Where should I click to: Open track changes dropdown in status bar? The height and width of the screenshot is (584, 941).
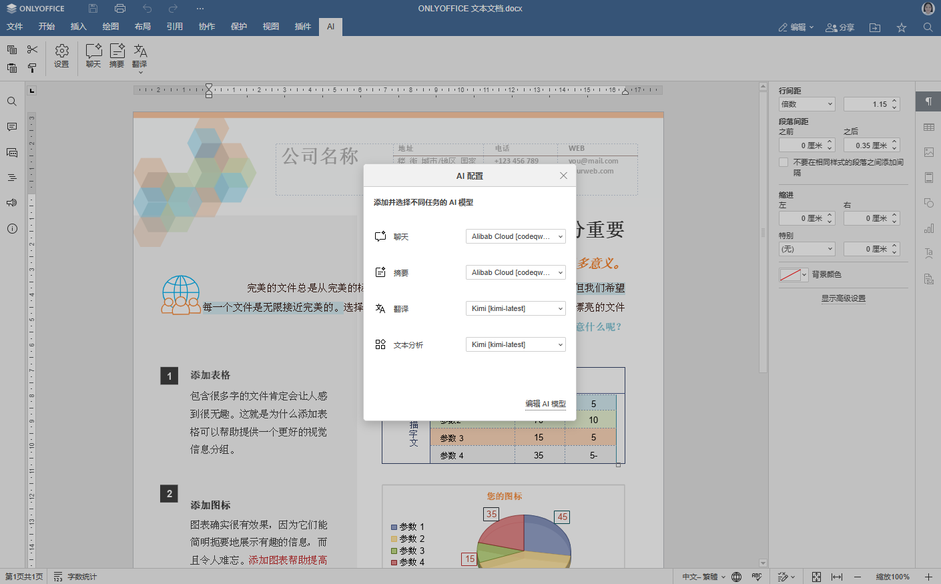coord(788,577)
